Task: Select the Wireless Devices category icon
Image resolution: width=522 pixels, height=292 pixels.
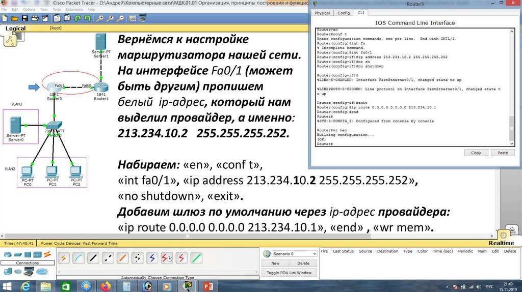Action: pos(37,255)
